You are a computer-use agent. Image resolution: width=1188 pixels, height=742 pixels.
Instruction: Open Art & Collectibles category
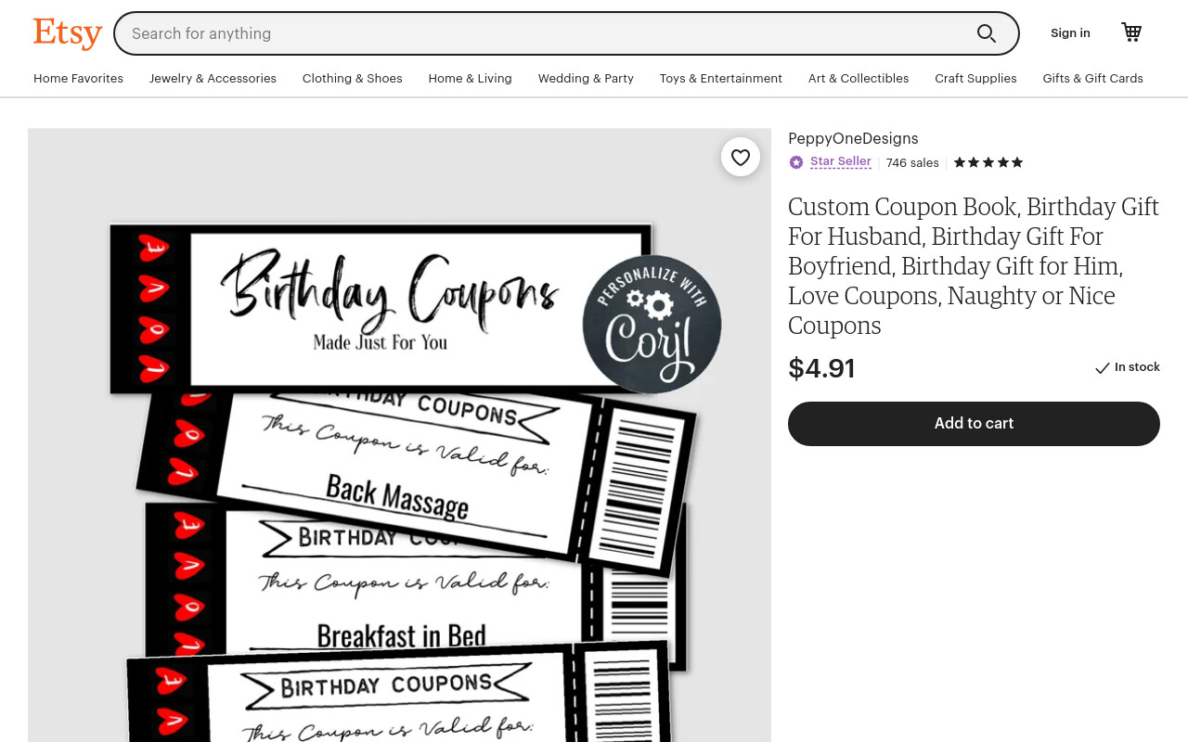coord(859,79)
